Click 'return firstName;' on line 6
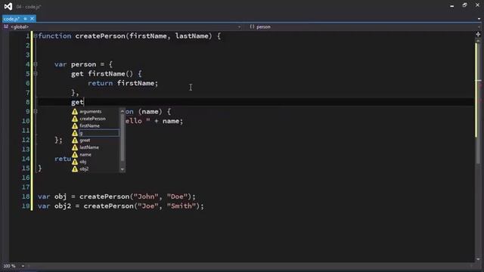The image size is (484, 272). 123,83
